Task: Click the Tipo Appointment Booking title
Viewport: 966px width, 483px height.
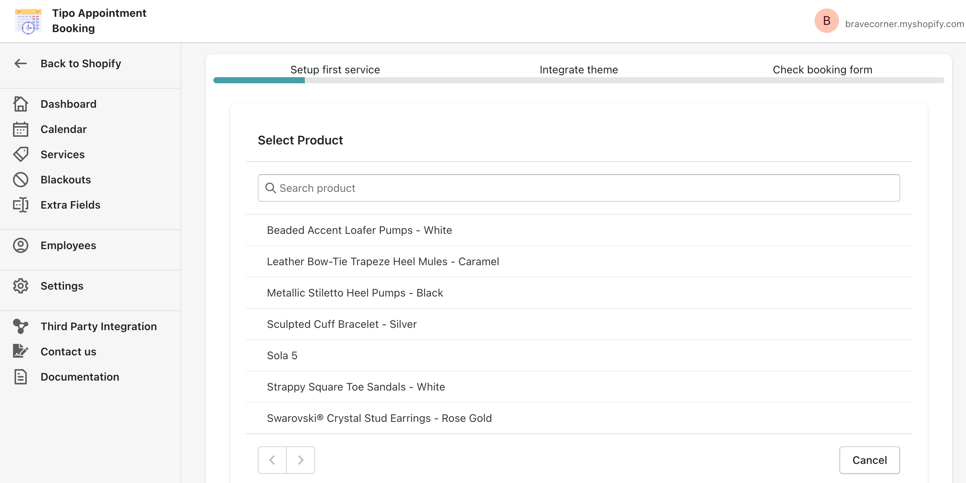Action: 99,21
